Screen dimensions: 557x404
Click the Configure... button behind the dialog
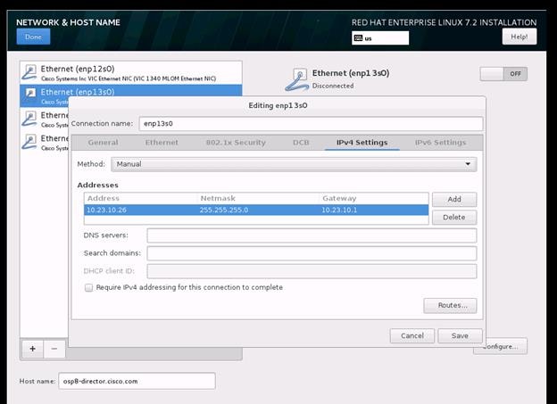click(504, 347)
